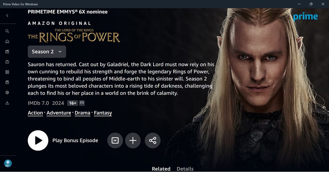Screen dimensions: 329x172
Task: Open the Downloads icon in the sidebar
Action: click(x=7, y=103)
